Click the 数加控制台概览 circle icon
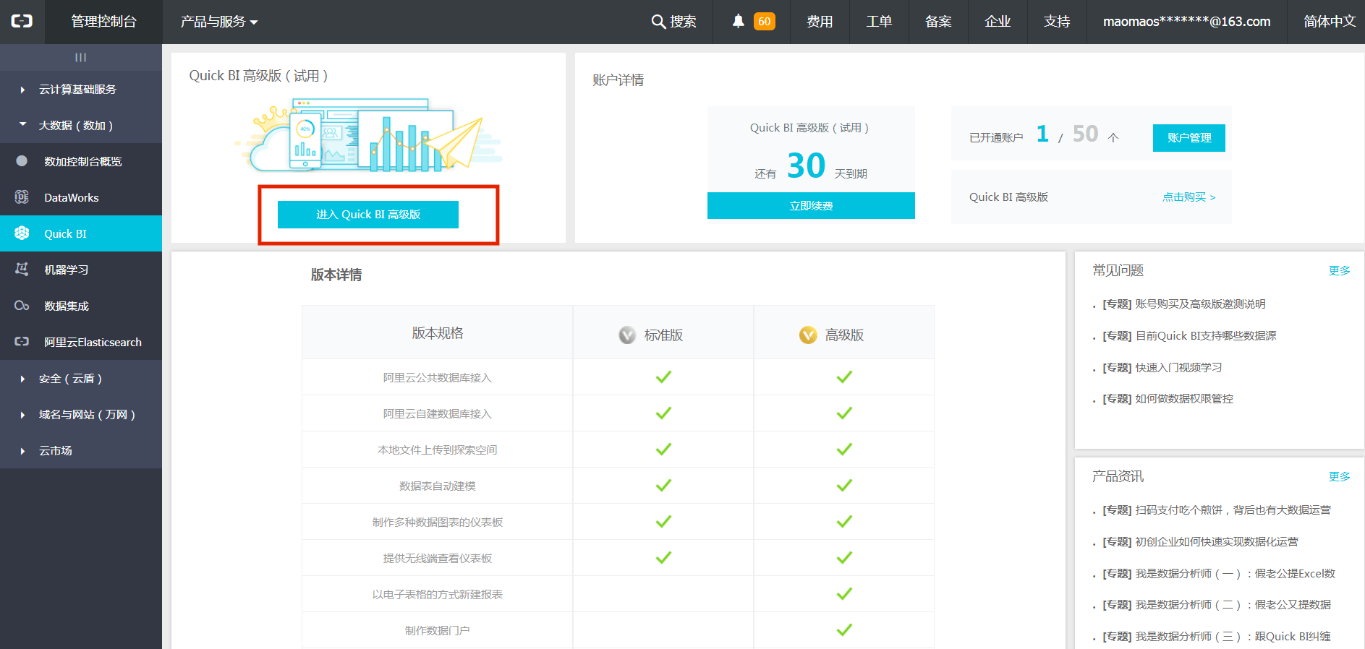The width and height of the screenshot is (1365, 649). click(x=22, y=161)
